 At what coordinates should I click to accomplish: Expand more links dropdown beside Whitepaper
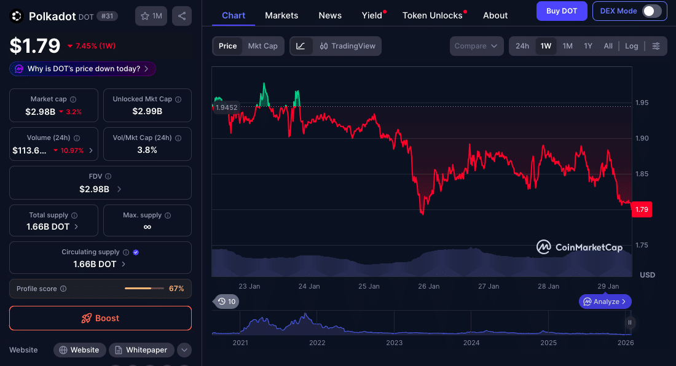(184, 350)
